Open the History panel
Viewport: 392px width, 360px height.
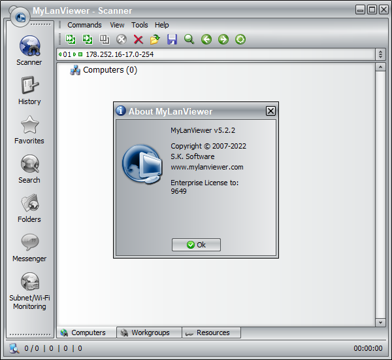29,90
